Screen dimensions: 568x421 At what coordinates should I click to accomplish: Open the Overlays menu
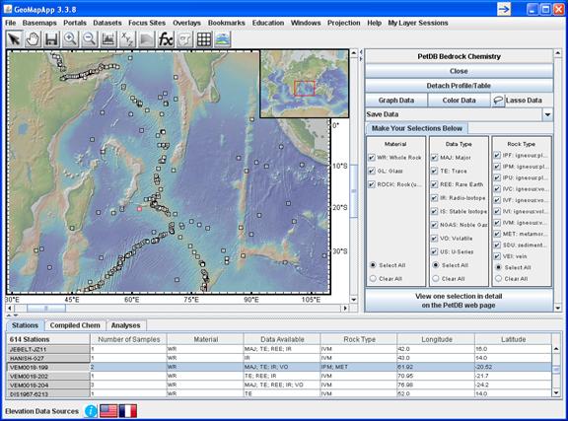coord(186,23)
